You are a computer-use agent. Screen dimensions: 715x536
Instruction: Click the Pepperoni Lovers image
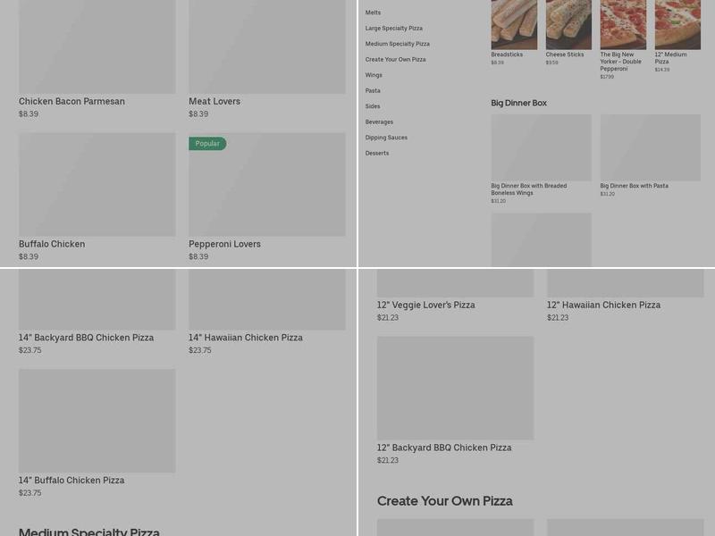click(x=266, y=185)
